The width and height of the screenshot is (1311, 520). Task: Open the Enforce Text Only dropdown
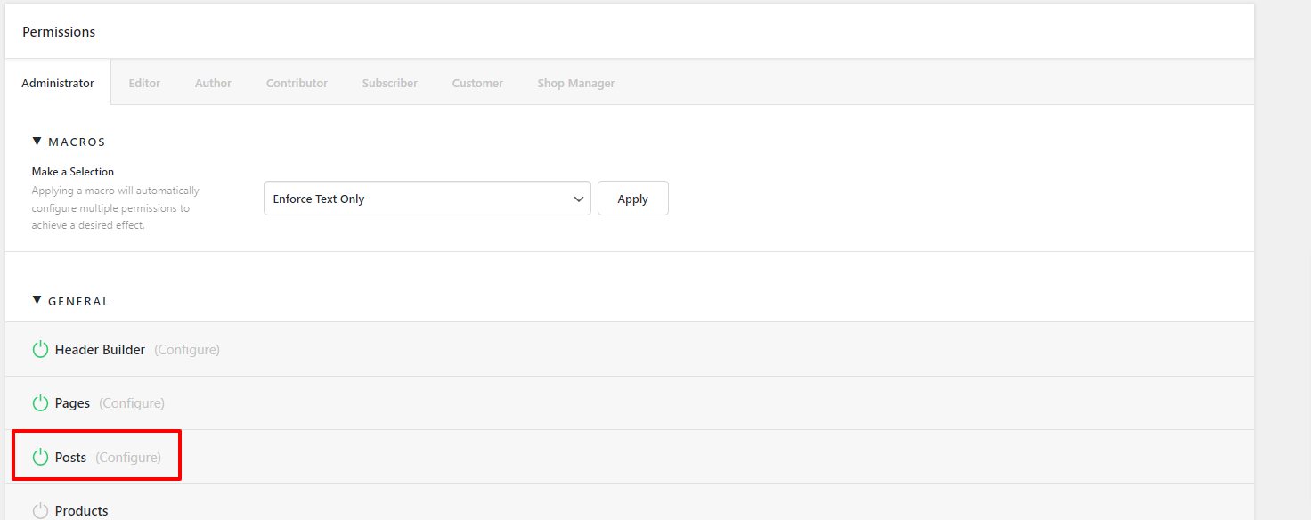tap(427, 199)
